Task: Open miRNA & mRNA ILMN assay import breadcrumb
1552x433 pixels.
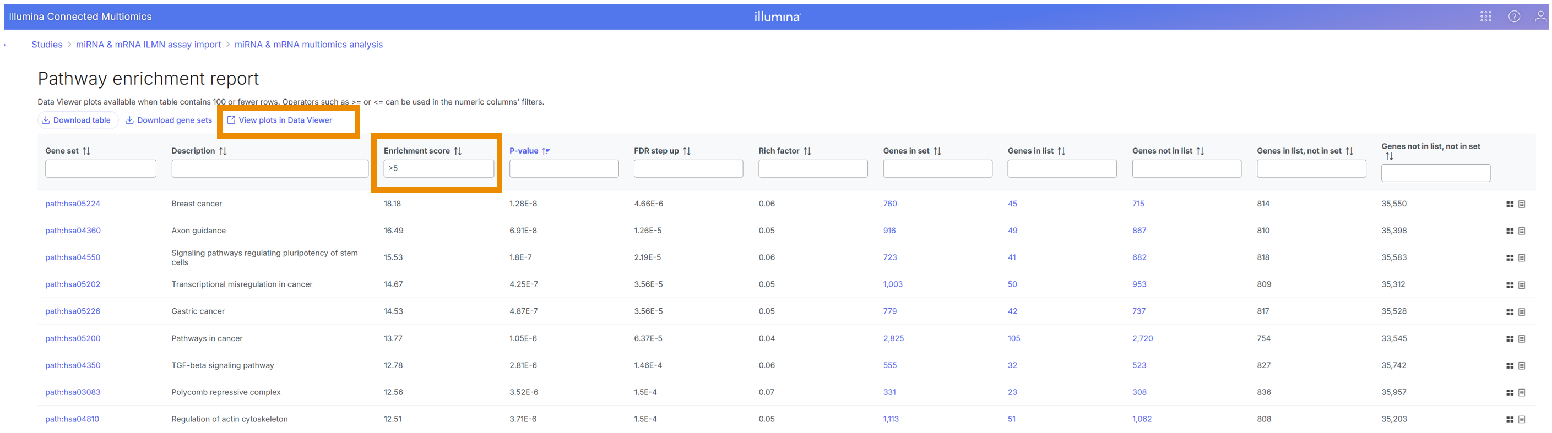Action: pyautogui.click(x=148, y=45)
